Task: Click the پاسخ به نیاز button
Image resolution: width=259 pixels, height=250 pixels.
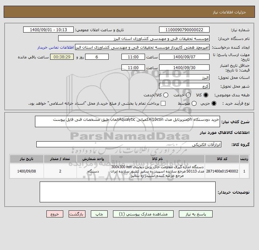Action: tap(195, 214)
